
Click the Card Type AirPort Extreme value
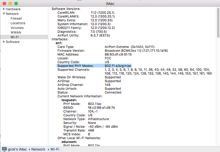point(129,47)
